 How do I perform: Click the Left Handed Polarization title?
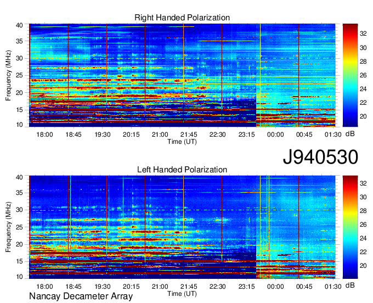pos(182,170)
